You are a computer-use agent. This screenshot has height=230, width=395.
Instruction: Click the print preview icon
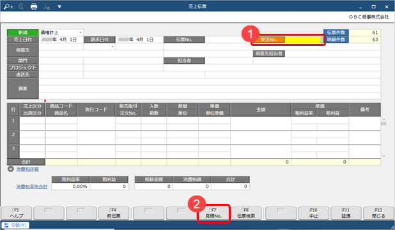coord(21,6)
